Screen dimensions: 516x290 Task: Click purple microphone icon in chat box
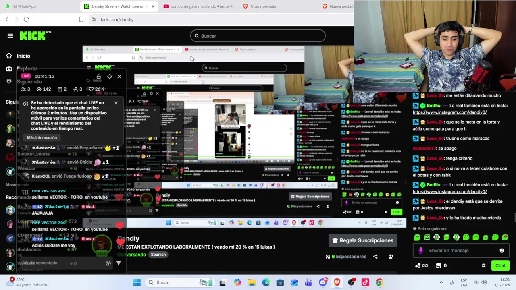420,251
